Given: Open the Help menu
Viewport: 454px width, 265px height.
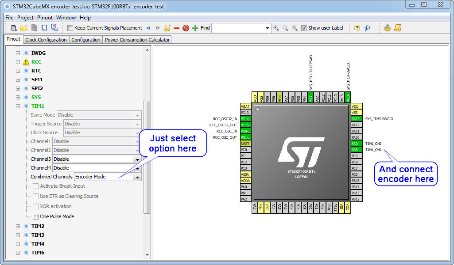Looking at the screenshot, I should [85, 18].
